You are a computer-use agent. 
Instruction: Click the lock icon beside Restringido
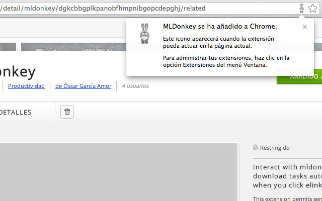point(255,147)
